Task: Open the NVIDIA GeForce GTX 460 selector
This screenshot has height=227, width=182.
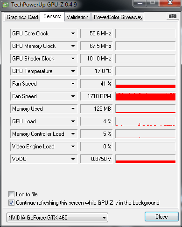Action: [x=57, y=217]
